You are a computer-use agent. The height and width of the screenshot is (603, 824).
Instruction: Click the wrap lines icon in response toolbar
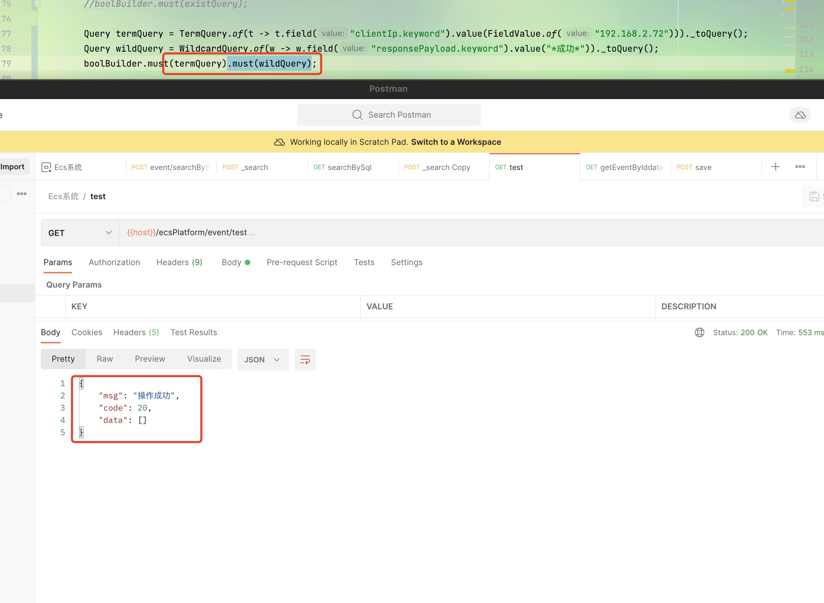point(305,360)
